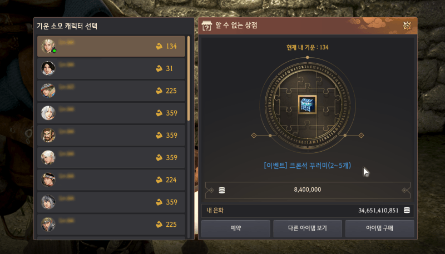Select the black-haired character portrait with 31 energy
445x254 pixels.
point(48,68)
